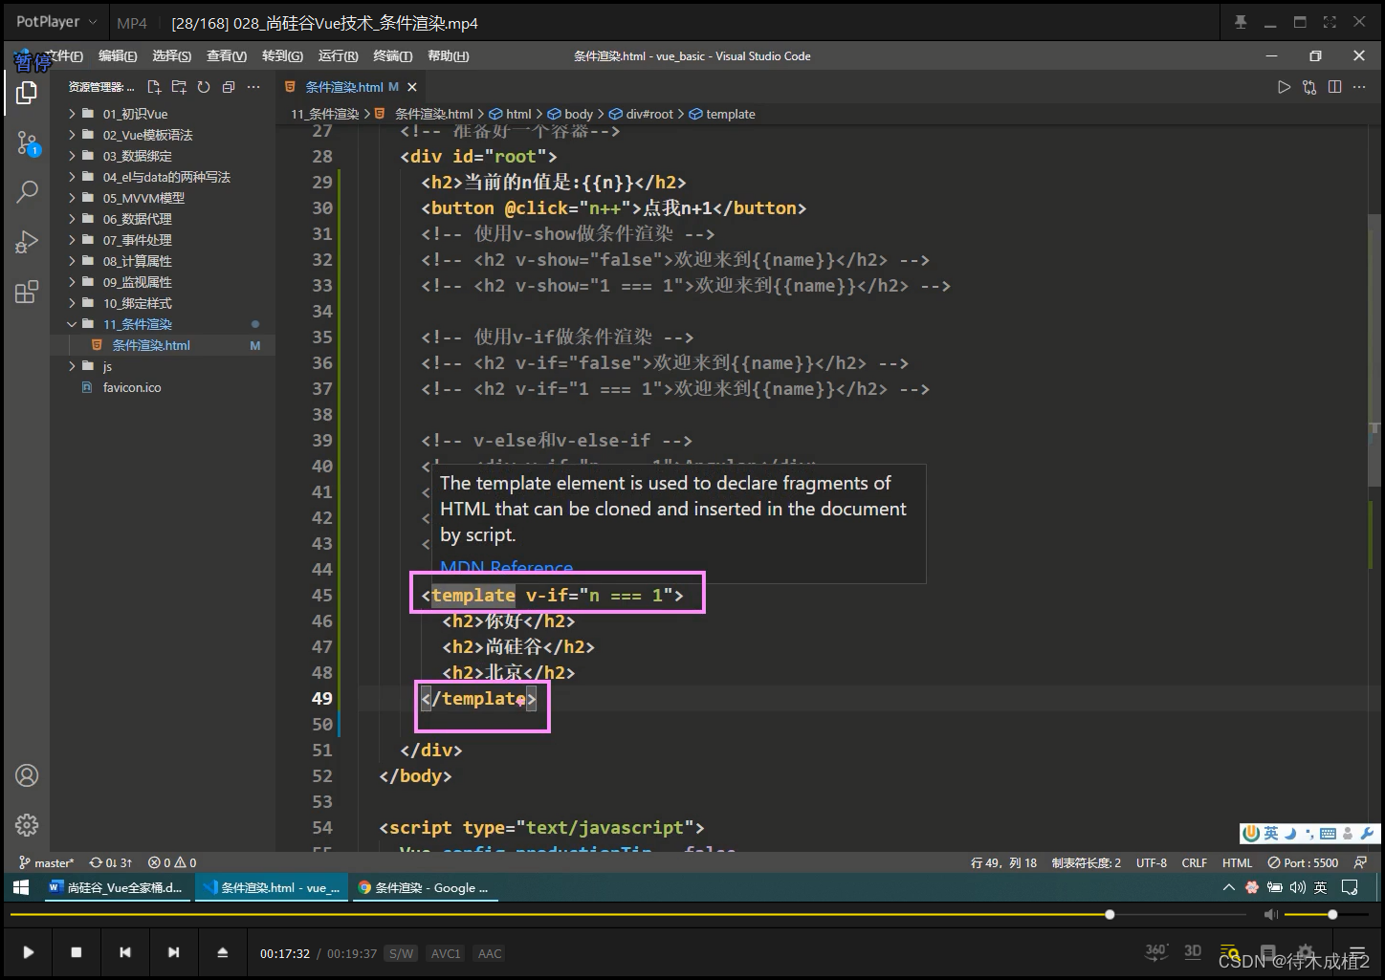1385x980 pixels.
Task: Mute PotPlayer with the speaker icon
Action: (x=1270, y=915)
